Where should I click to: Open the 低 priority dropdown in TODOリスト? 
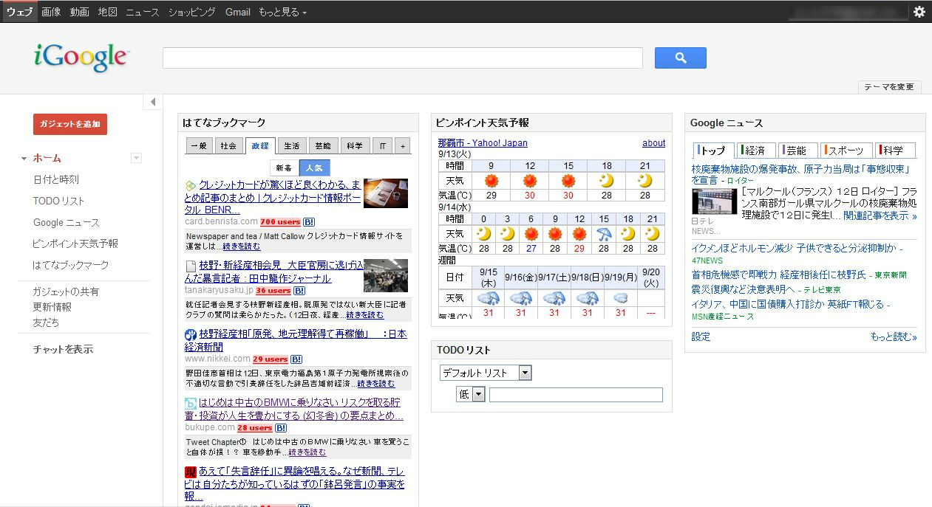(471, 395)
